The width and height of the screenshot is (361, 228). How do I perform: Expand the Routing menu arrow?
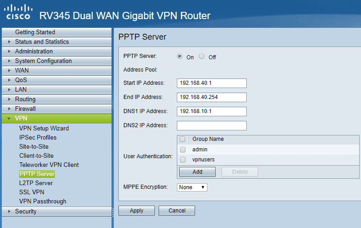click(9, 99)
